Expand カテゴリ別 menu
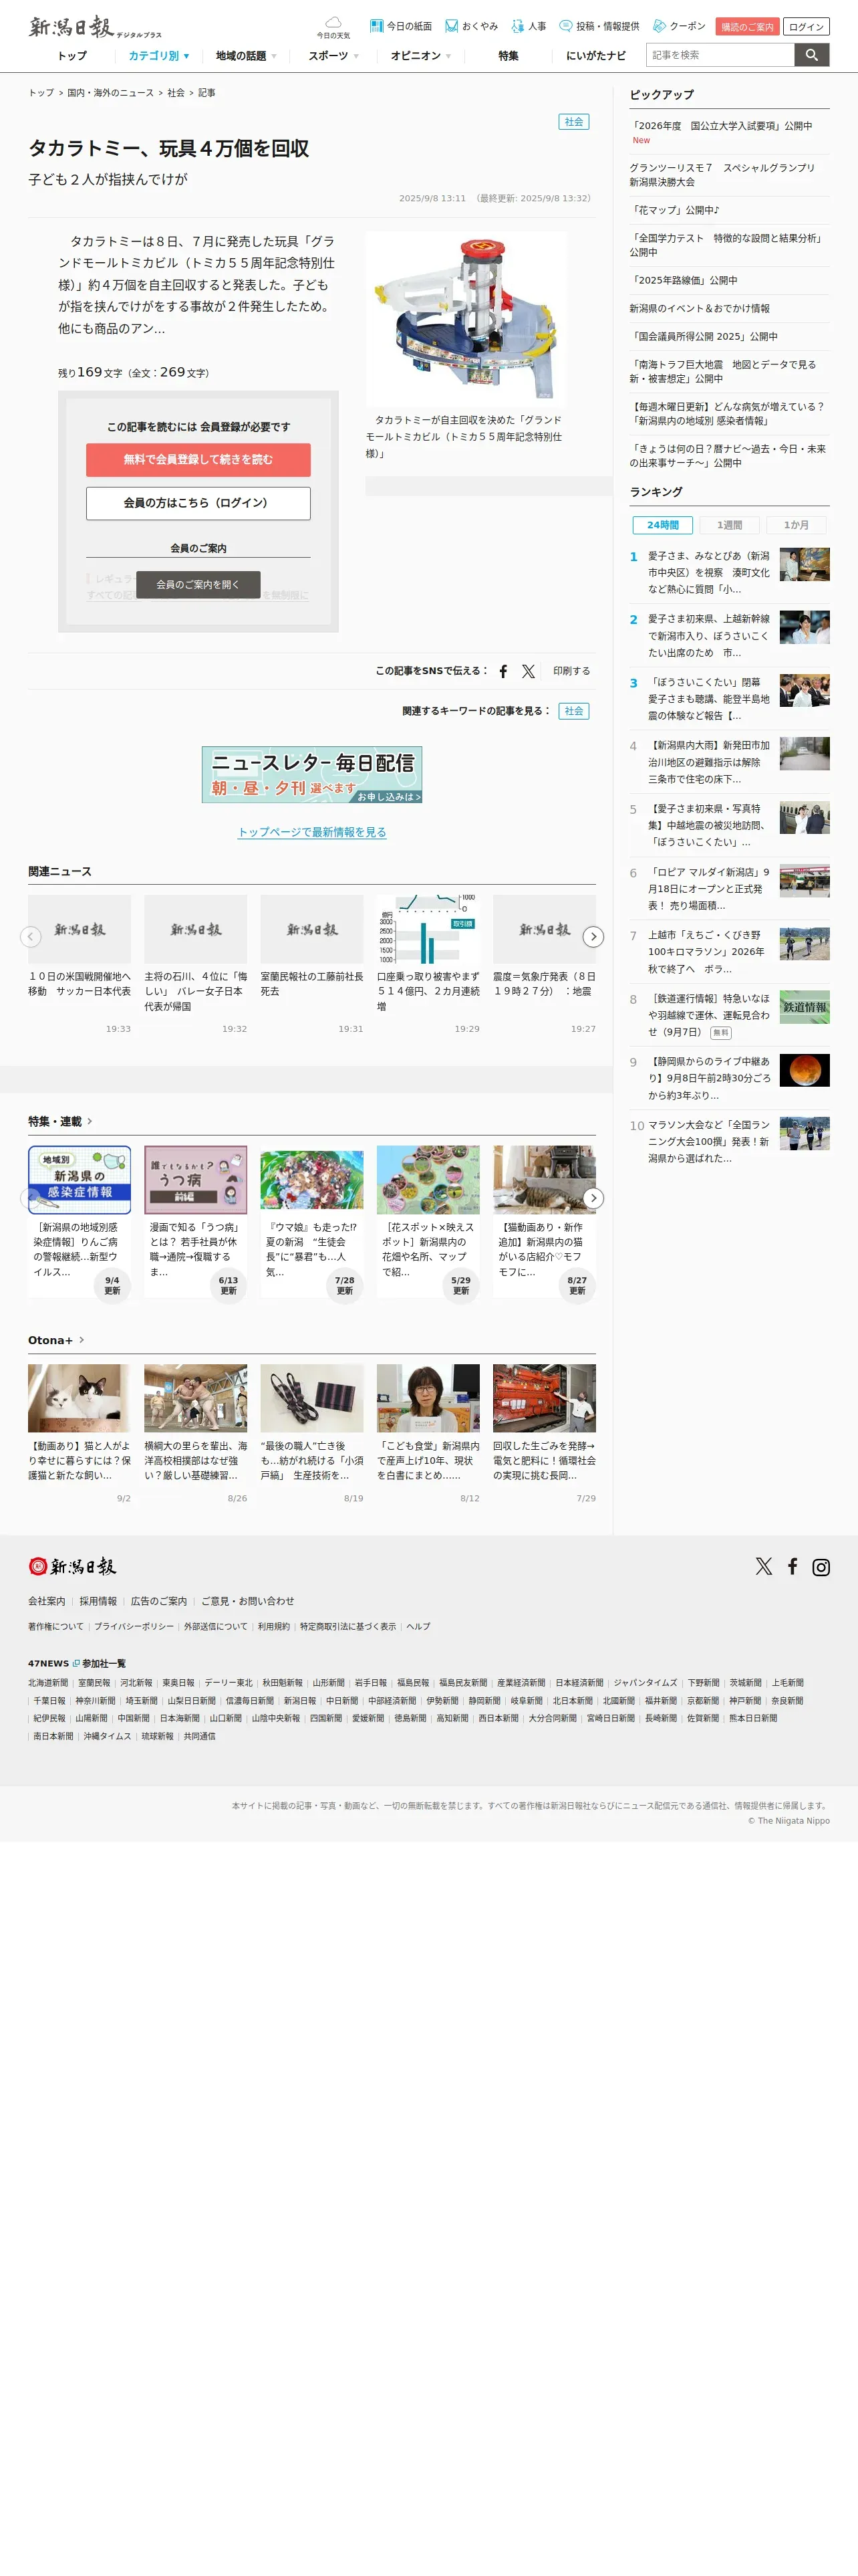 tap(159, 56)
